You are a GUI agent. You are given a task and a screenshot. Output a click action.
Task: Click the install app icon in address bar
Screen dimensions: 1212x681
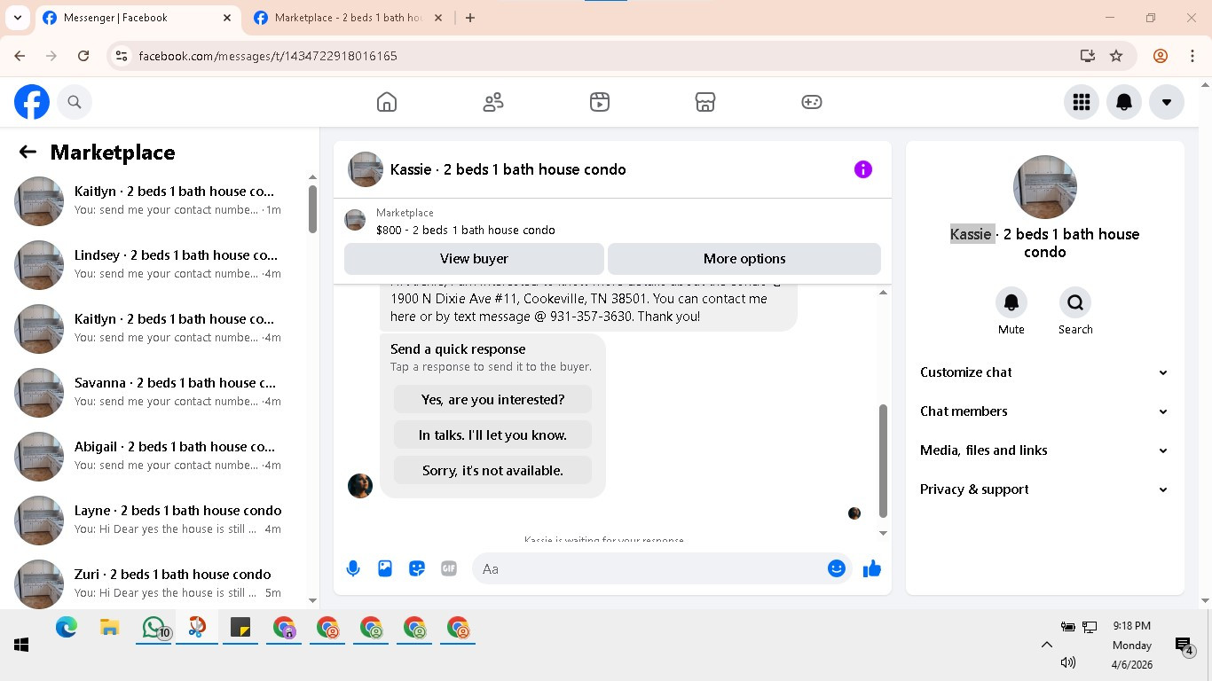point(1088,56)
